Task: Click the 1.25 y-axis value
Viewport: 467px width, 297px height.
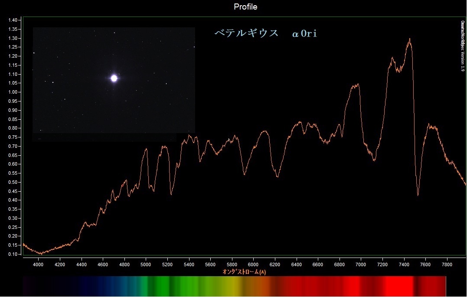Action: [x=13, y=47]
